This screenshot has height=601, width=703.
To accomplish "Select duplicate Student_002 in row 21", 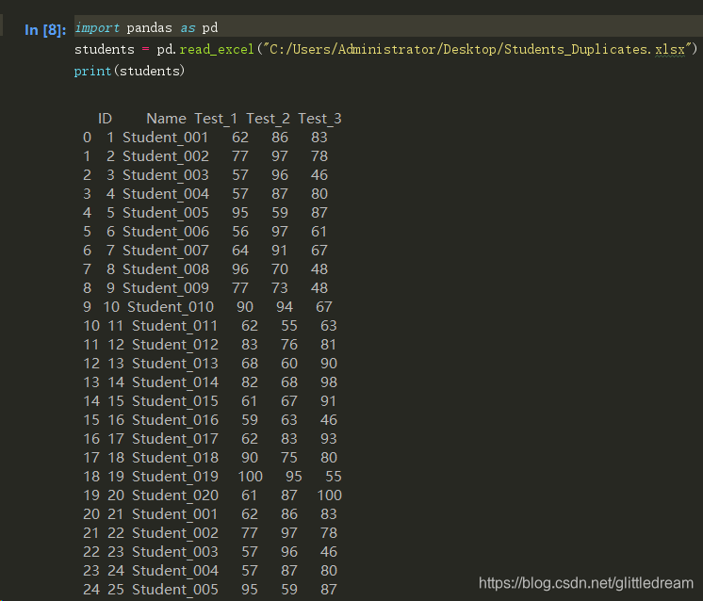I will [175, 532].
